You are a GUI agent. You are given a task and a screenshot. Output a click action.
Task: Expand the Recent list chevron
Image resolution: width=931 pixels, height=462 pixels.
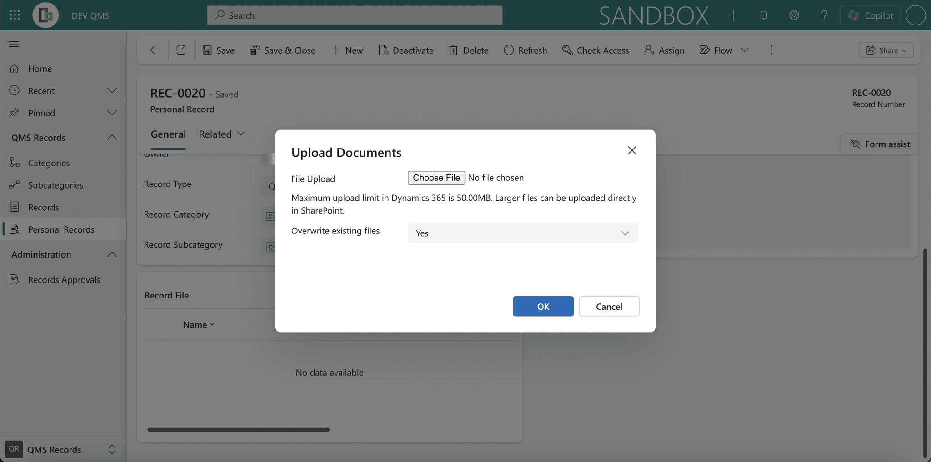click(112, 90)
